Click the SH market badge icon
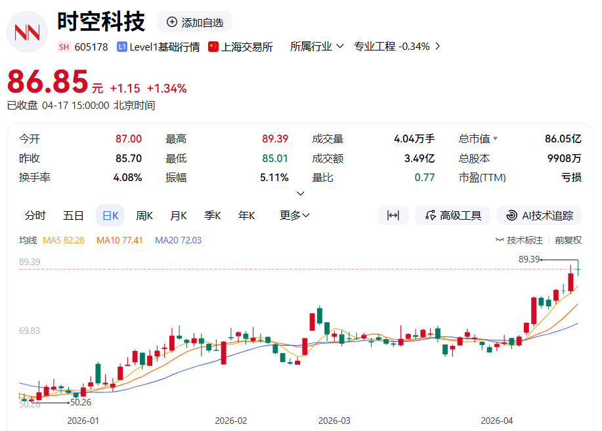602x431 pixels. 64,47
